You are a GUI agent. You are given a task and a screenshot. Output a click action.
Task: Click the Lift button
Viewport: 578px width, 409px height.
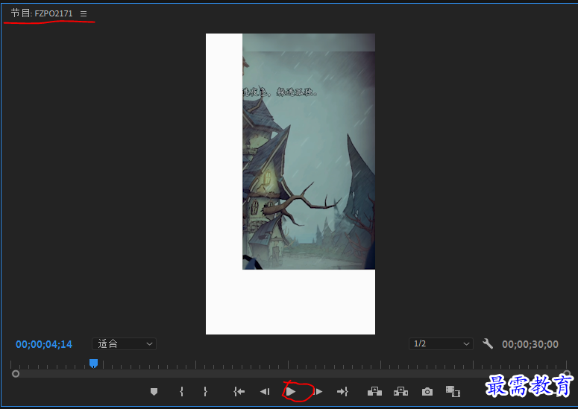[x=374, y=391]
